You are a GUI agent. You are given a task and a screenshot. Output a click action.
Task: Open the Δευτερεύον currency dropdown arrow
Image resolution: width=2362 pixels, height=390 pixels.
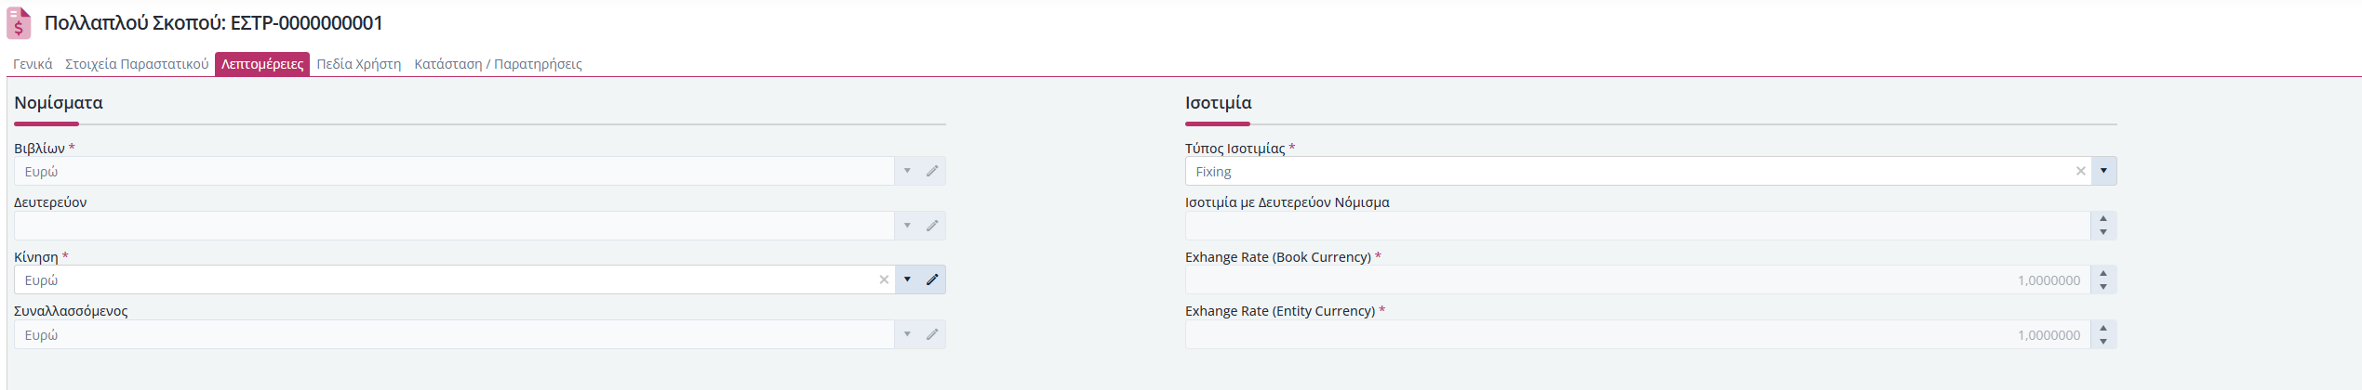point(907,226)
